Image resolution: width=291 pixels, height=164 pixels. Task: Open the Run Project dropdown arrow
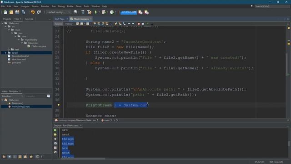tap(99, 12)
